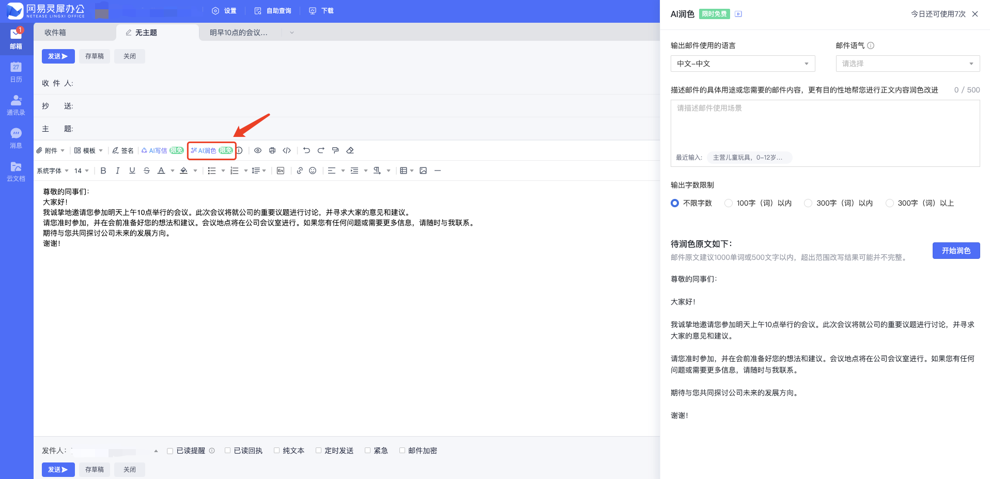
Task: Switch to the 无主题 tab
Action: [x=158, y=33]
